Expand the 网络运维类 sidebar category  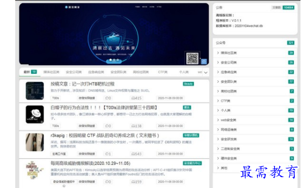coord(255,129)
